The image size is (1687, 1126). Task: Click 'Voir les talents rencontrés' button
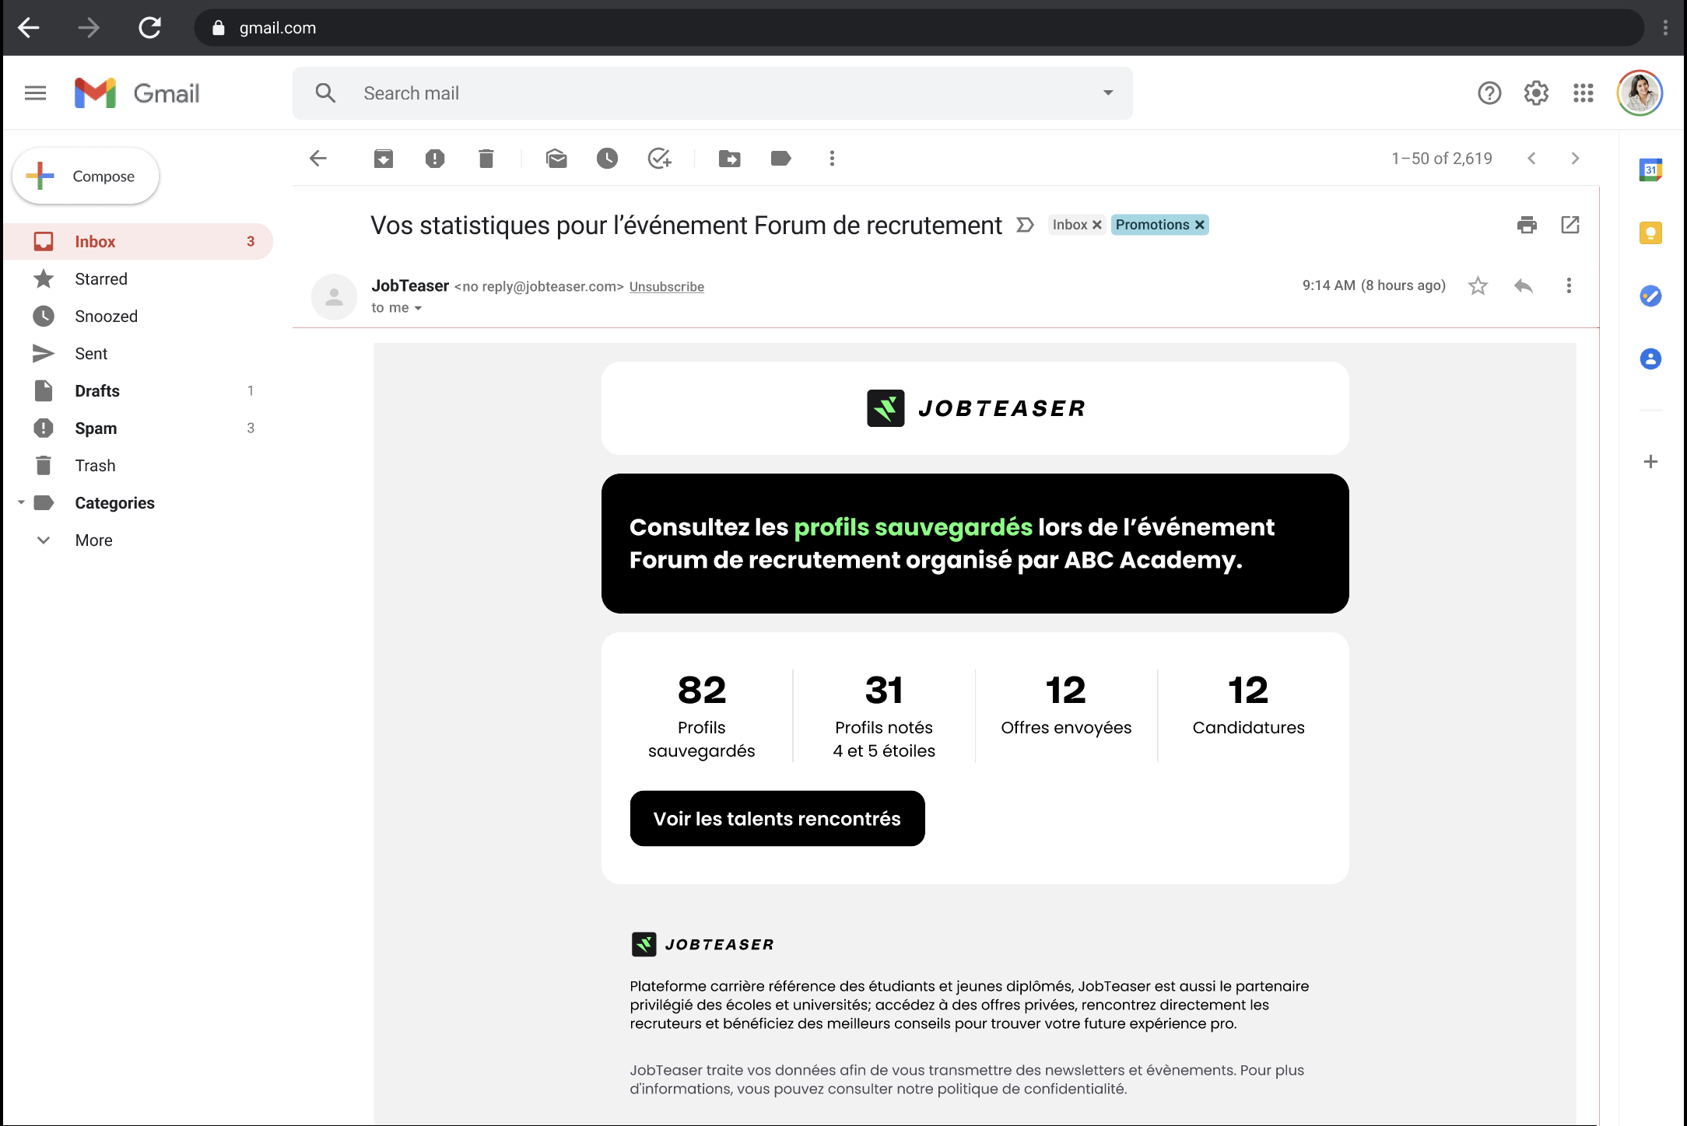(777, 819)
